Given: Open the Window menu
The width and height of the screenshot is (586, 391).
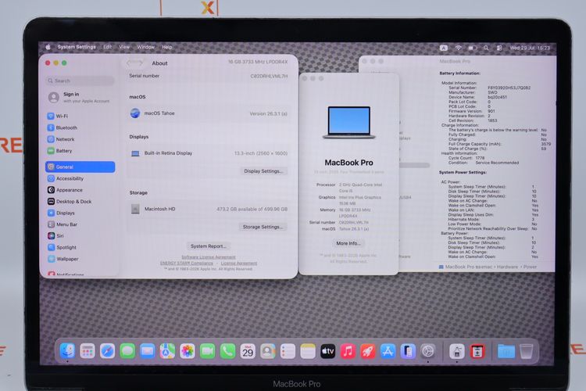Looking at the screenshot, I should (x=146, y=47).
